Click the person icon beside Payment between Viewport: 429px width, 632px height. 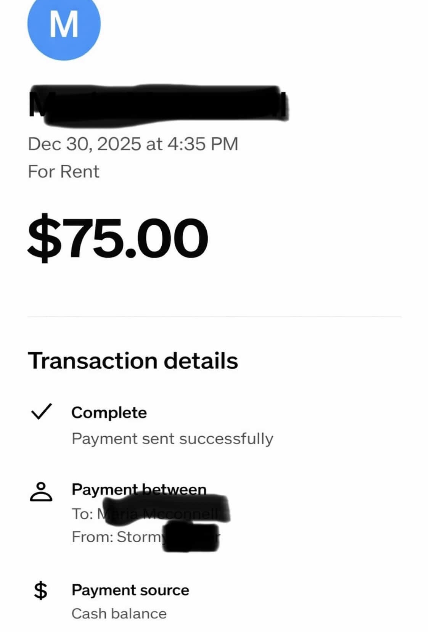pos(41,491)
